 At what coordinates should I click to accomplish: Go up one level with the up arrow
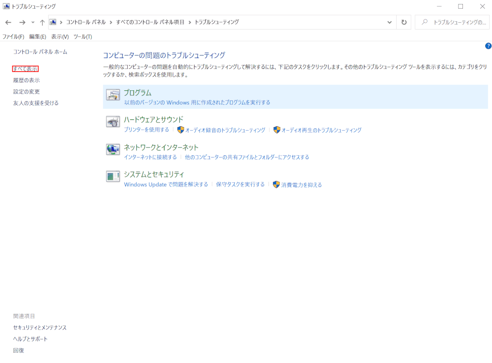42,22
